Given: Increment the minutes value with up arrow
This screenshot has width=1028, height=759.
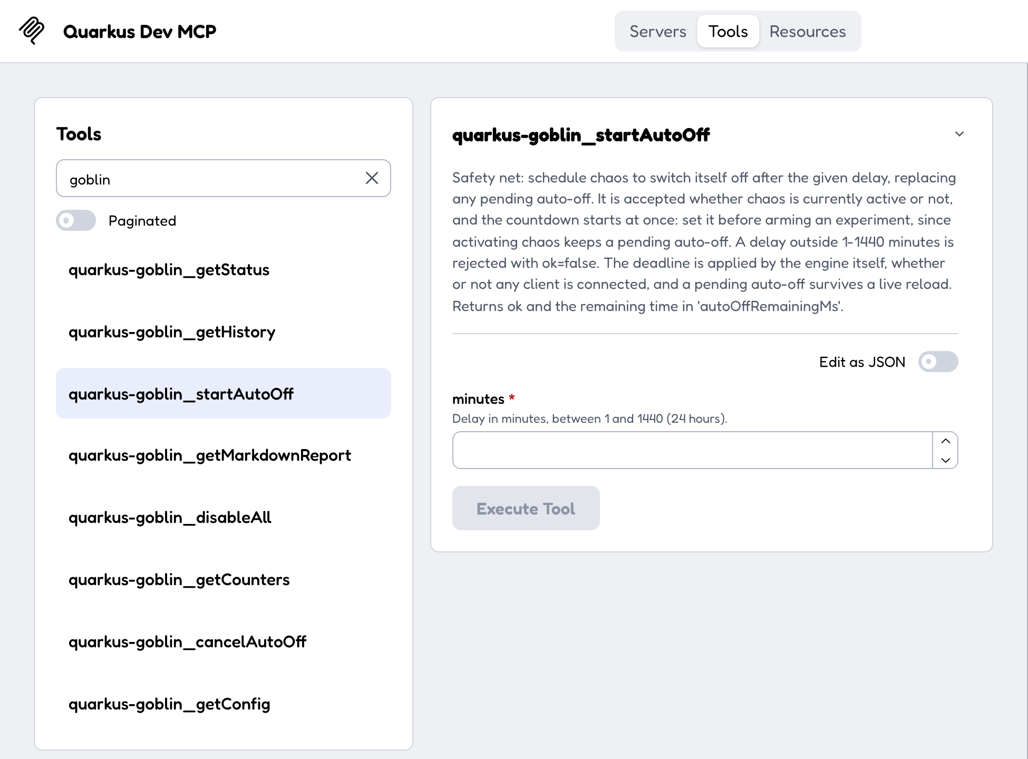Looking at the screenshot, I should tap(945, 441).
